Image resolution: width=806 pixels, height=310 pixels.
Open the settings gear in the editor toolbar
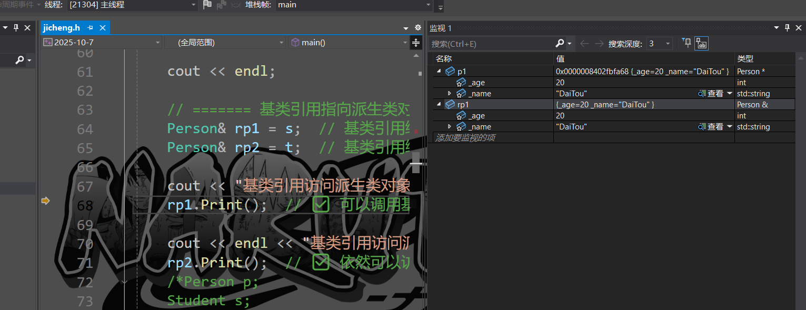click(x=418, y=27)
